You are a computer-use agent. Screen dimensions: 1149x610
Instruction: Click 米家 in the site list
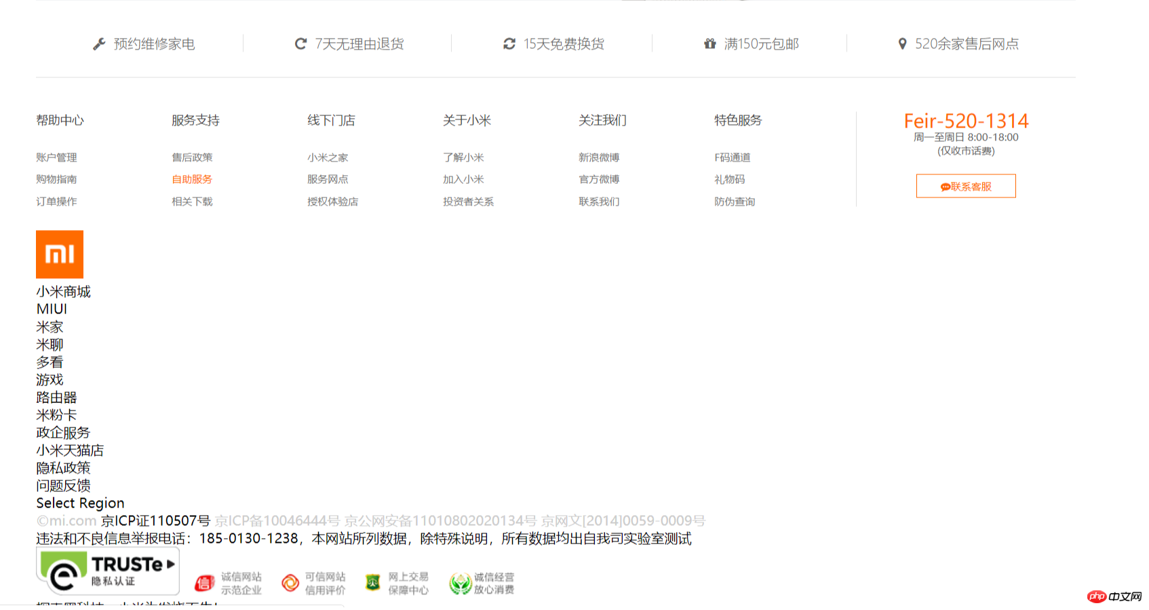pos(50,327)
